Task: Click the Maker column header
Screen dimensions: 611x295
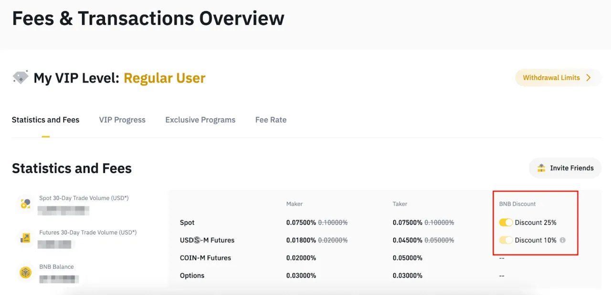Action: click(295, 204)
